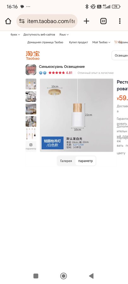
Task: Open the tab switcher showing 22
Action: [103, 21]
